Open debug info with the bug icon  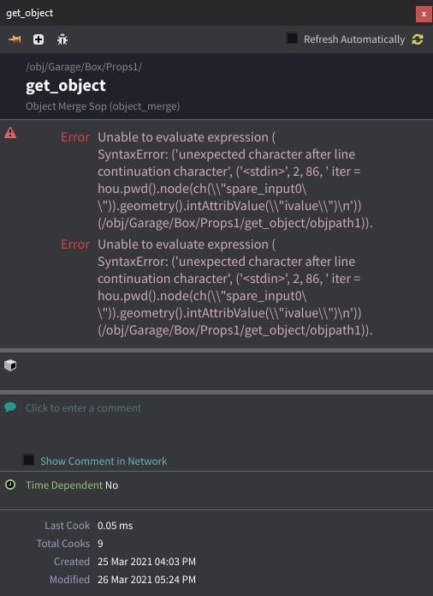point(62,39)
